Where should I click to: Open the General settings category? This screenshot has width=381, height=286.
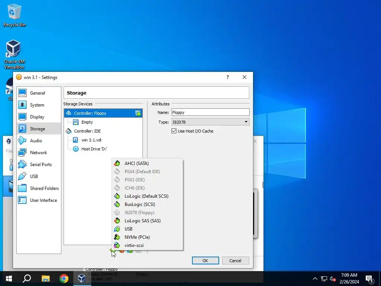click(x=39, y=93)
